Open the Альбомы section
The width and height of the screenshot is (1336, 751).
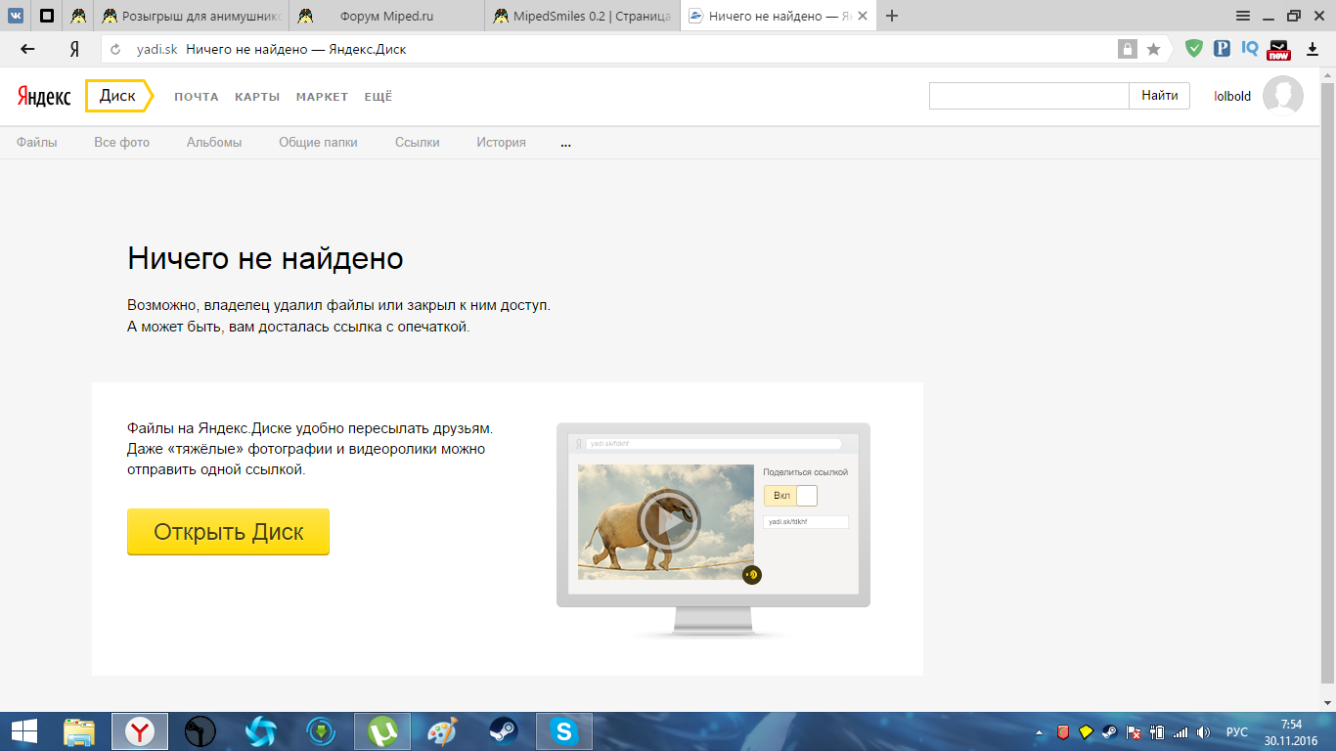(214, 143)
